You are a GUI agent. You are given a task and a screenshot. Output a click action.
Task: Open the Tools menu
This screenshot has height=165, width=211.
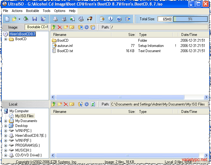[x=47, y=11]
